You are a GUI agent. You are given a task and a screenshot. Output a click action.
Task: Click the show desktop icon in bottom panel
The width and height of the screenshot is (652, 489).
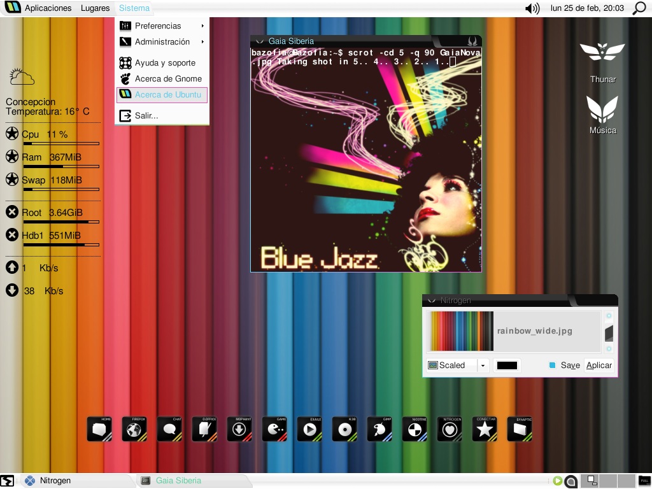[7, 481]
